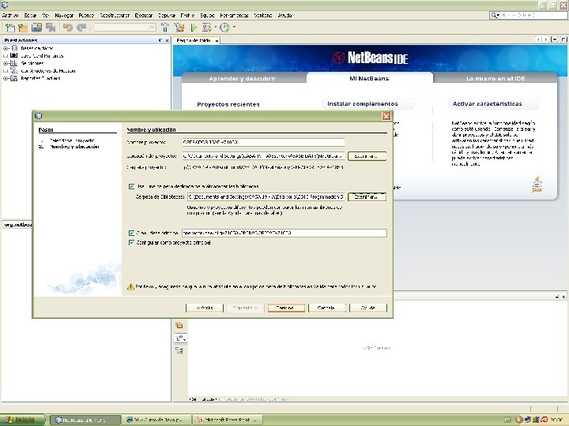The image size is (569, 426).
Task: Click the Hudson builders tree icon
Action: [x=13, y=71]
